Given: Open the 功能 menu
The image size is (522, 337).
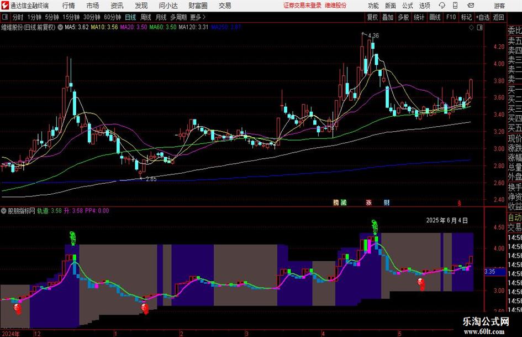Looking at the screenshot, I should [x=373, y=6].
